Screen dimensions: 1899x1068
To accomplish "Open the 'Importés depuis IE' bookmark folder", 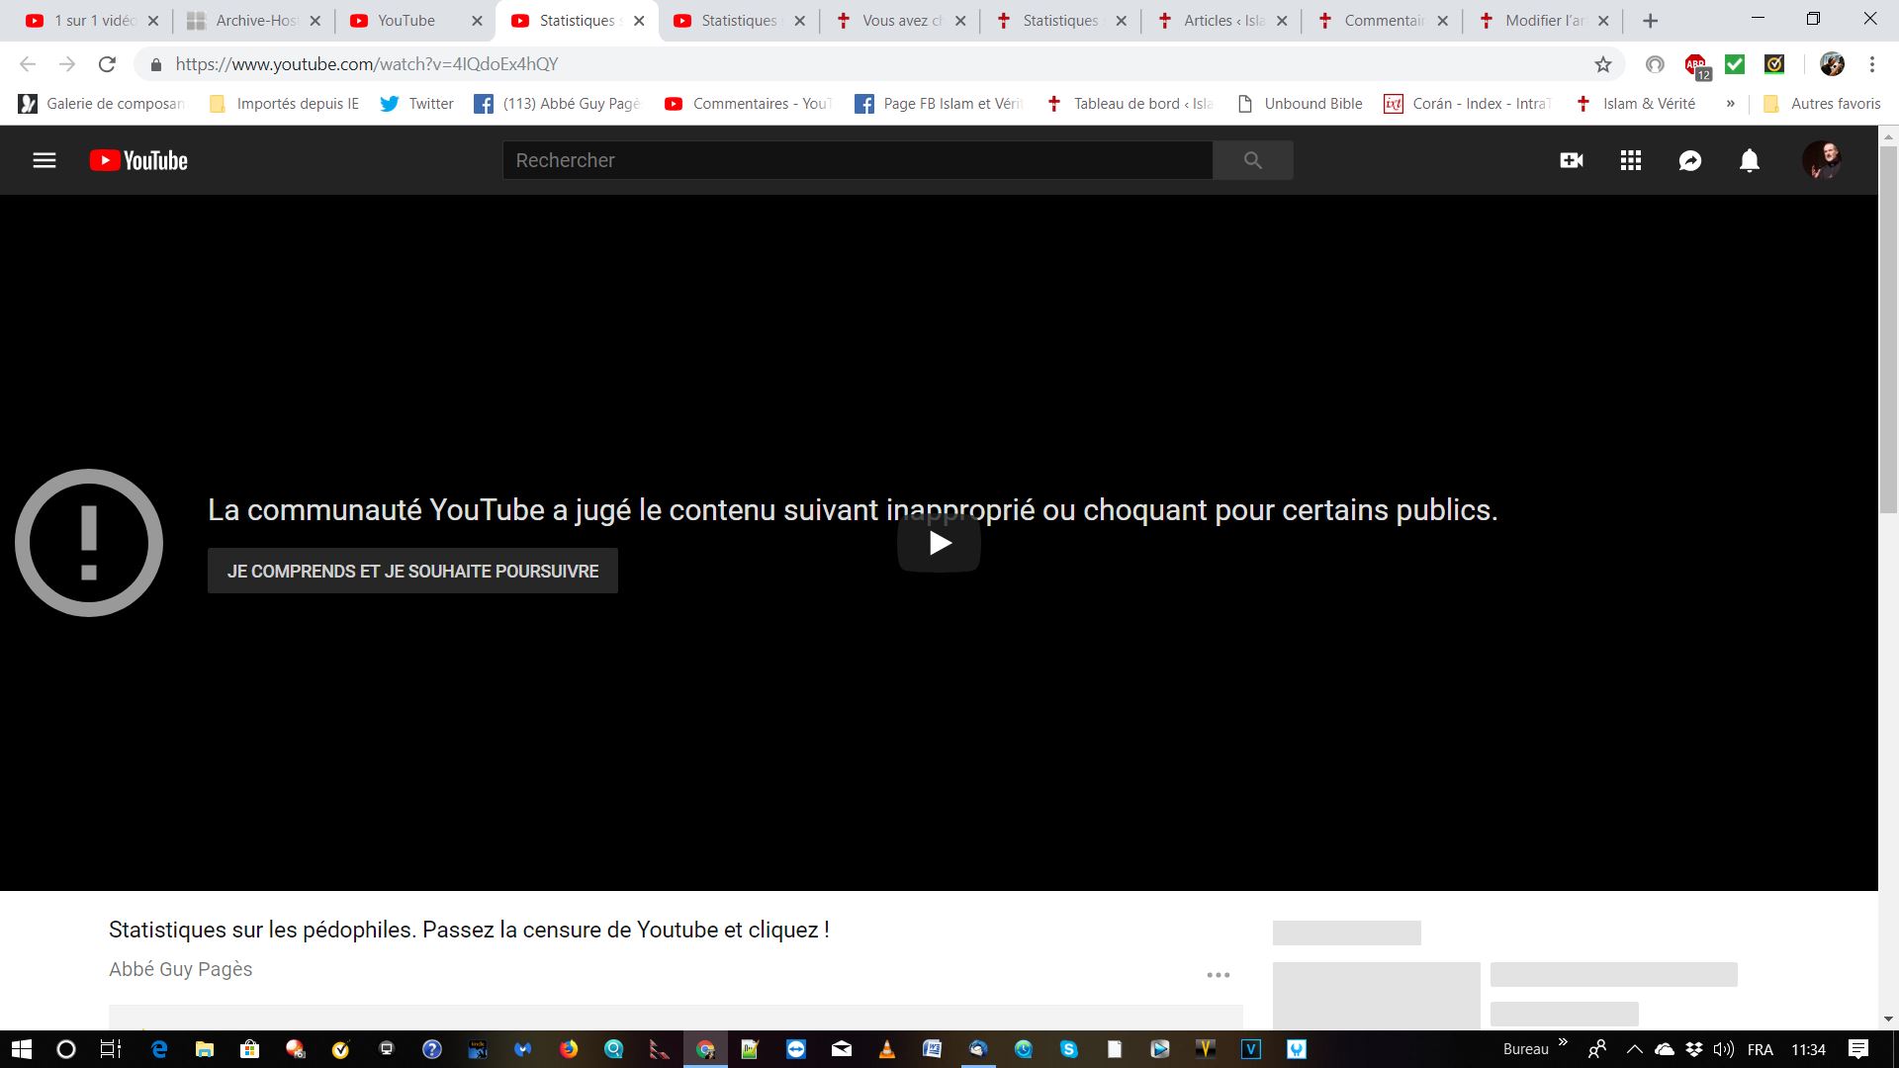I will coord(285,104).
